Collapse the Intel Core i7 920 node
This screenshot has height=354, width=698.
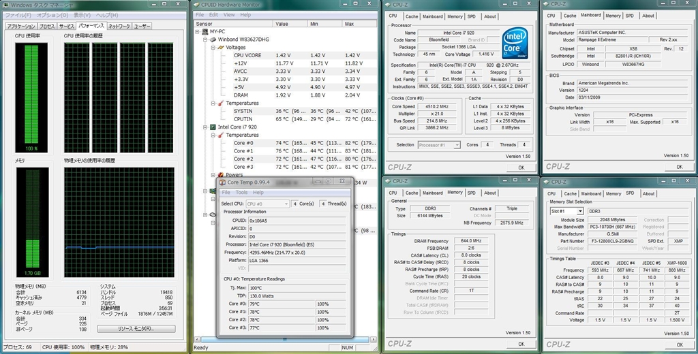206,127
